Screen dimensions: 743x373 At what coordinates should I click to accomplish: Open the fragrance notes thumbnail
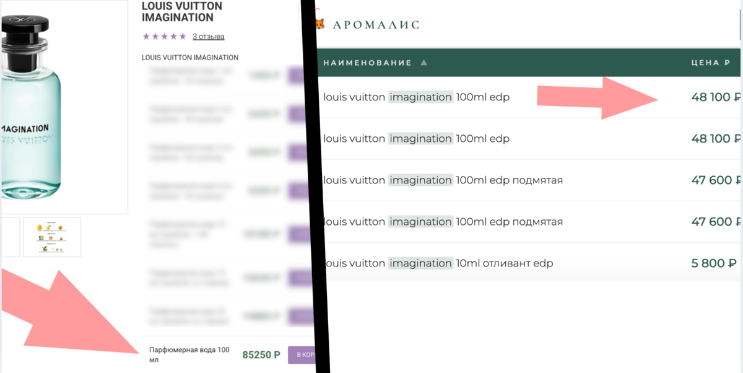point(52,237)
